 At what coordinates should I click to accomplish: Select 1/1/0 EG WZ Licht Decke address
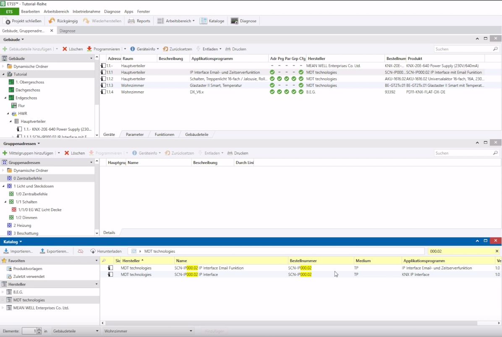40,210
